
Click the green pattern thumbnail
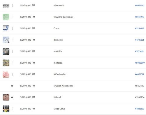pyautogui.click(x=6, y=17)
